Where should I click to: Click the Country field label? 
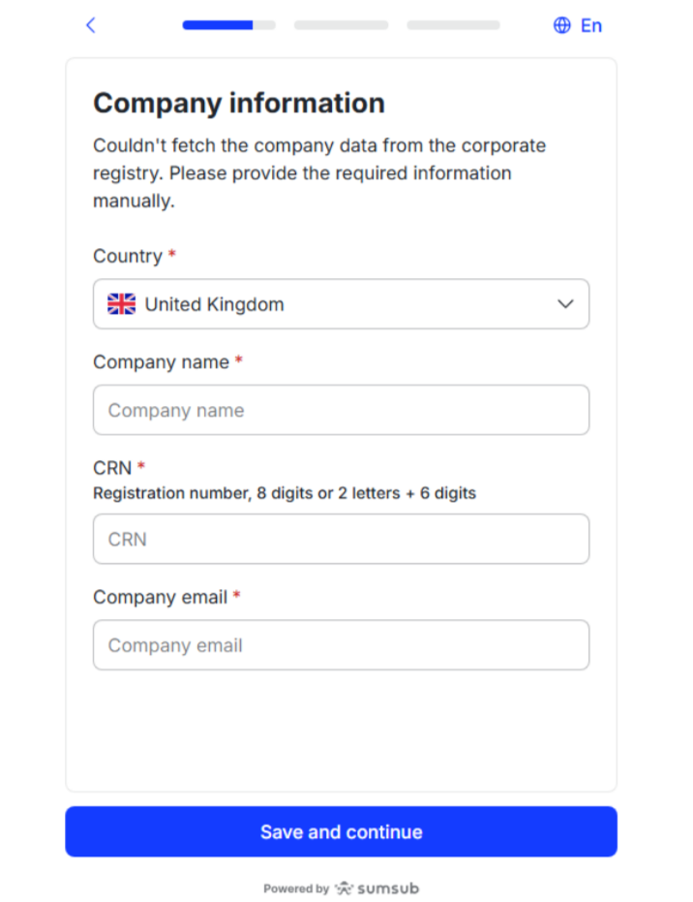pos(127,256)
